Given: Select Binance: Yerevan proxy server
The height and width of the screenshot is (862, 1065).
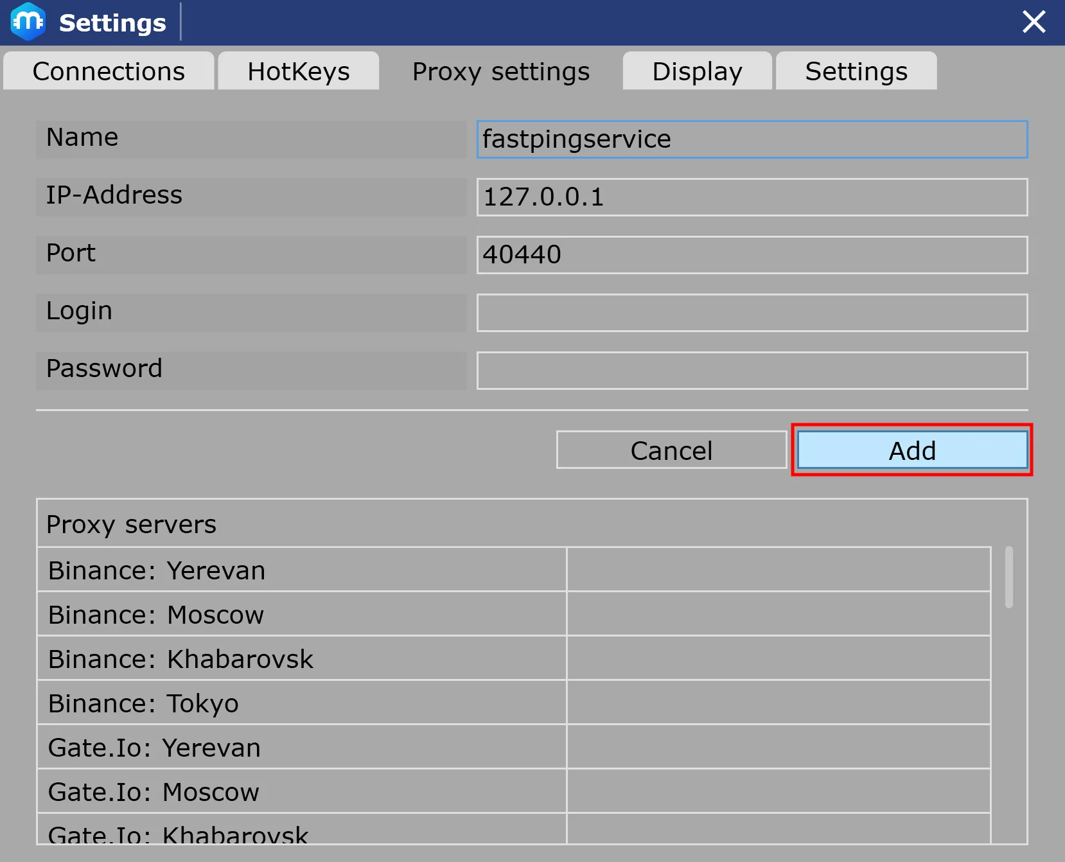Looking at the screenshot, I should (x=302, y=570).
